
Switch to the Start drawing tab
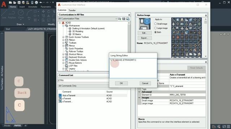coord(8,29)
